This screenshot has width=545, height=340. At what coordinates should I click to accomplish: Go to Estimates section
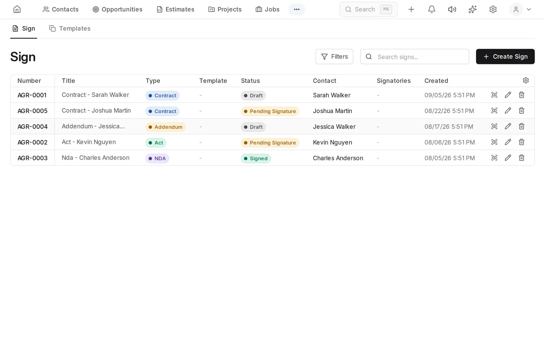(175, 9)
